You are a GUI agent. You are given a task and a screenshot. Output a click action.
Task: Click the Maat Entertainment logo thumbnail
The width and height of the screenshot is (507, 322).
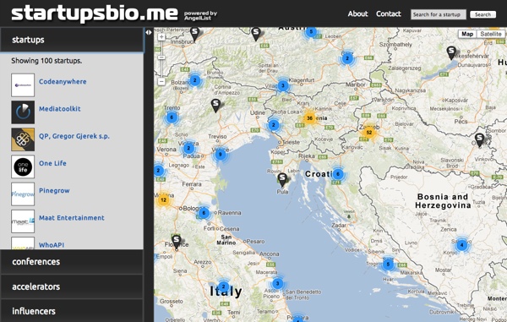click(23, 221)
